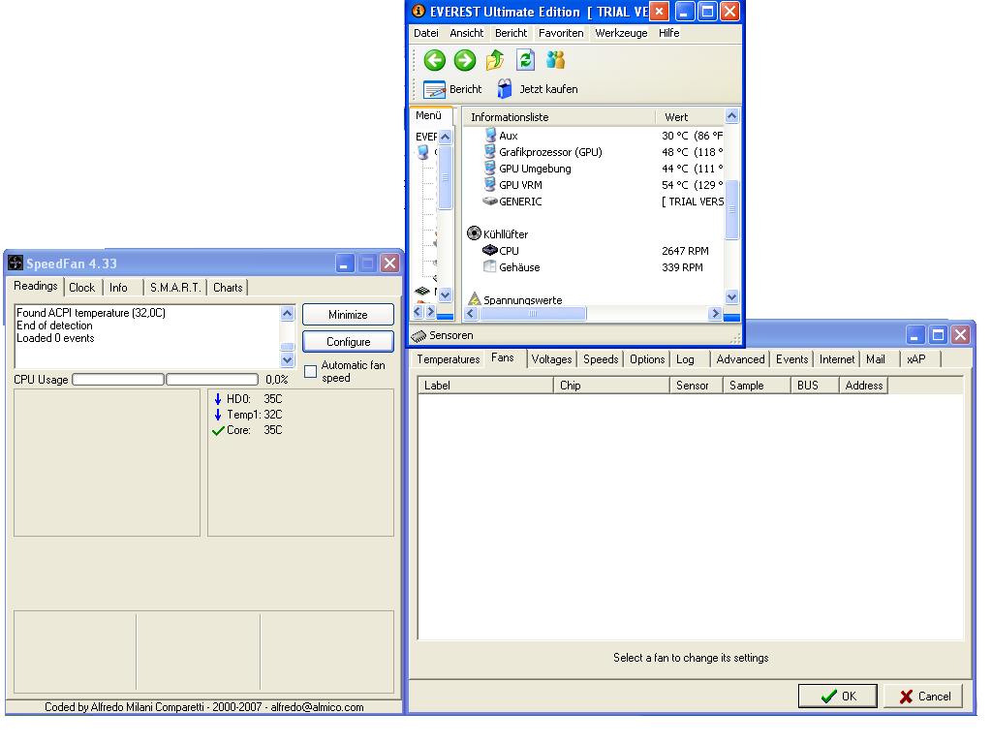Click the GPU VRM monitor icon

click(x=489, y=184)
